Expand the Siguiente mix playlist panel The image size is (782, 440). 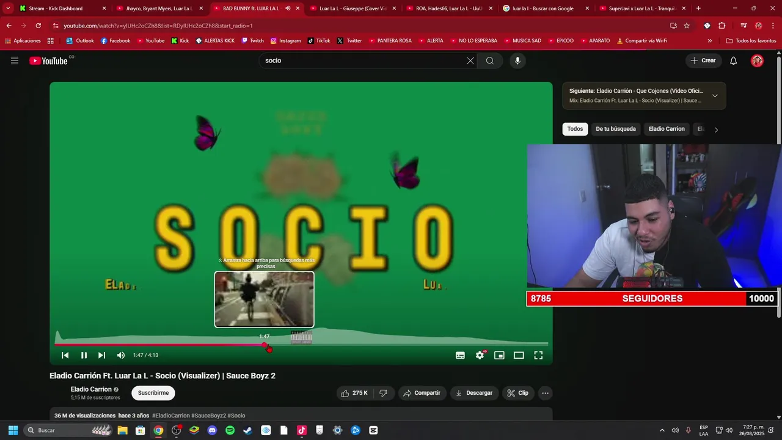coord(715,95)
